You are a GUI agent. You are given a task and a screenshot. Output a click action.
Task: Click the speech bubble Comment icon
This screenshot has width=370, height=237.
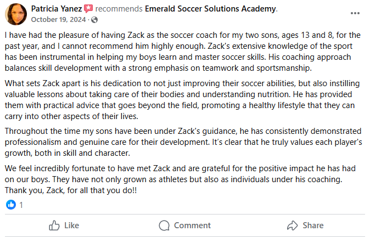pos(164,225)
